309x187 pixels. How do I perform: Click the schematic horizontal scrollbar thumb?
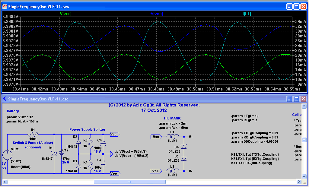[x=129, y=182]
